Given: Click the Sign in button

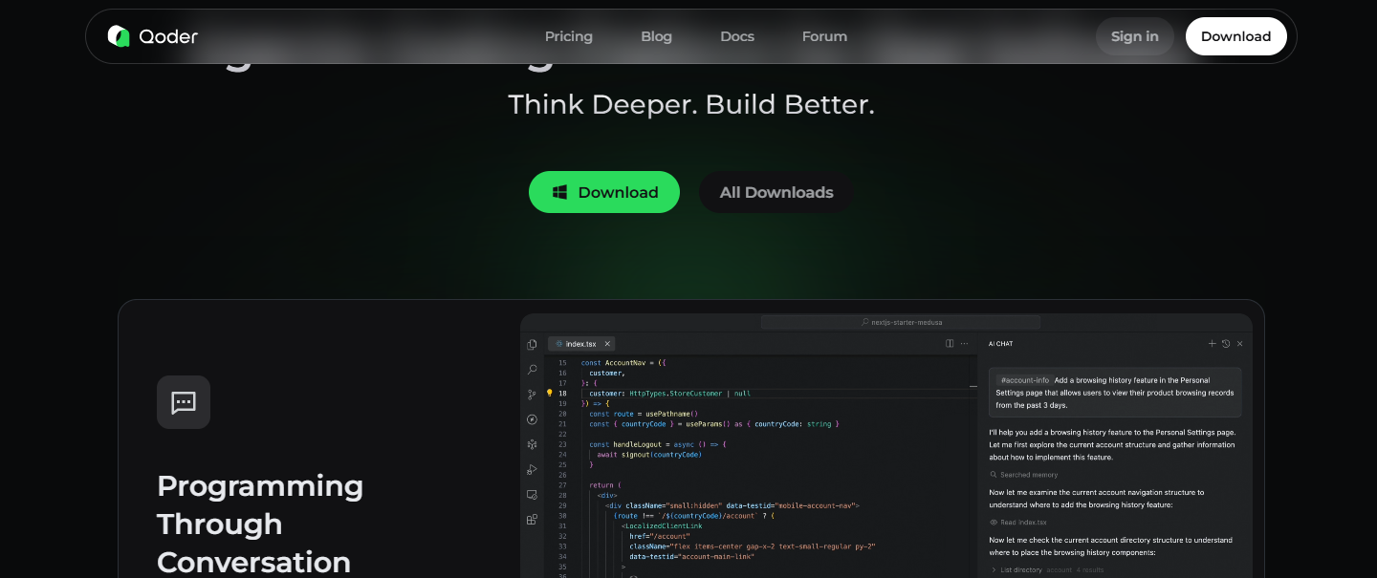Looking at the screenshot, I should point(1135,36).
